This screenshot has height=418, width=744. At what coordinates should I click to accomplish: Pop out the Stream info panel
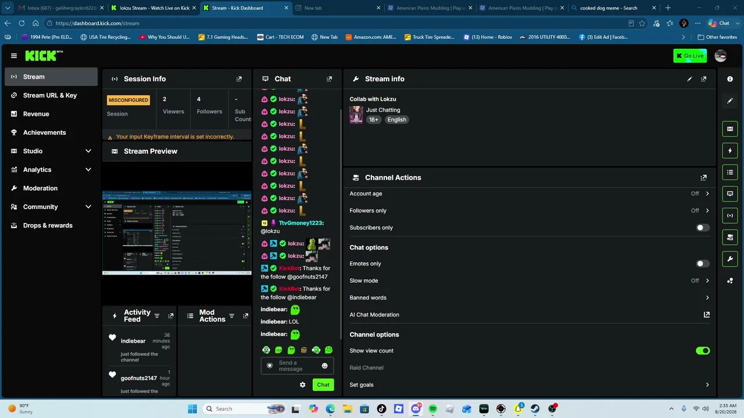coord(703,79)
